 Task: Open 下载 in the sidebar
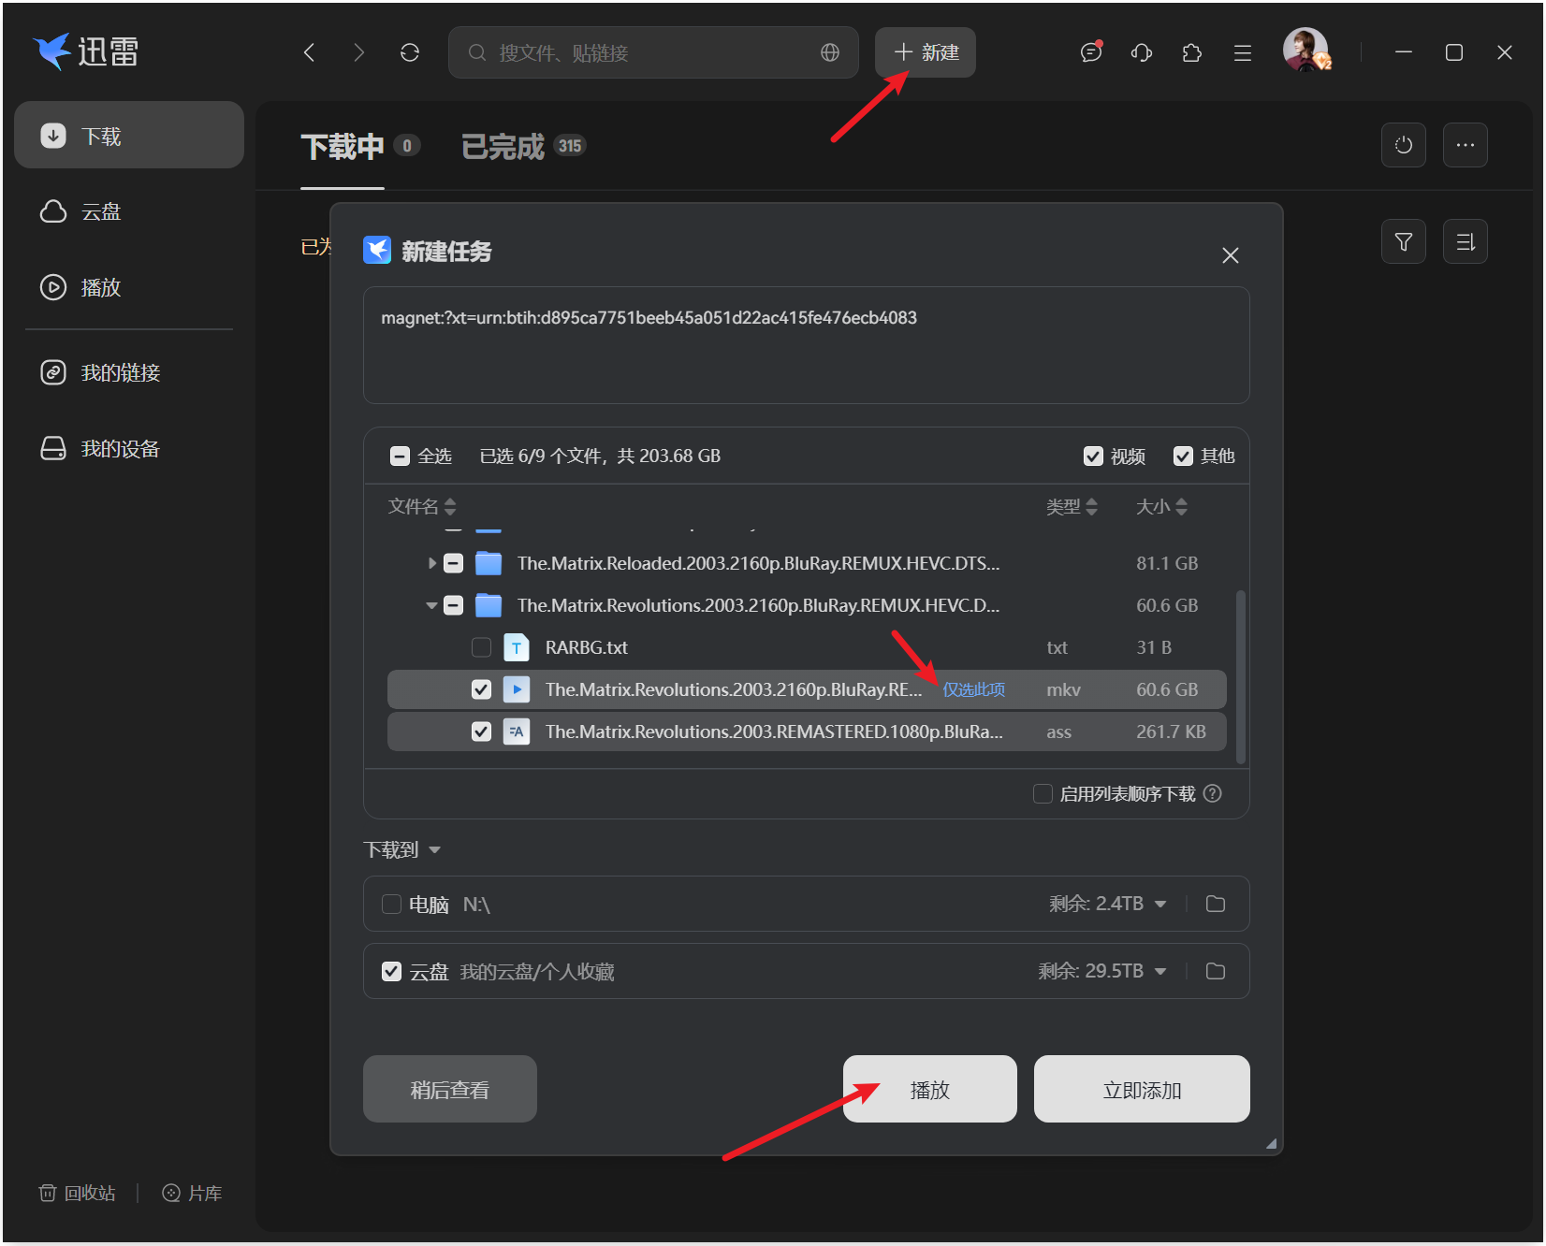pos(129,136)
